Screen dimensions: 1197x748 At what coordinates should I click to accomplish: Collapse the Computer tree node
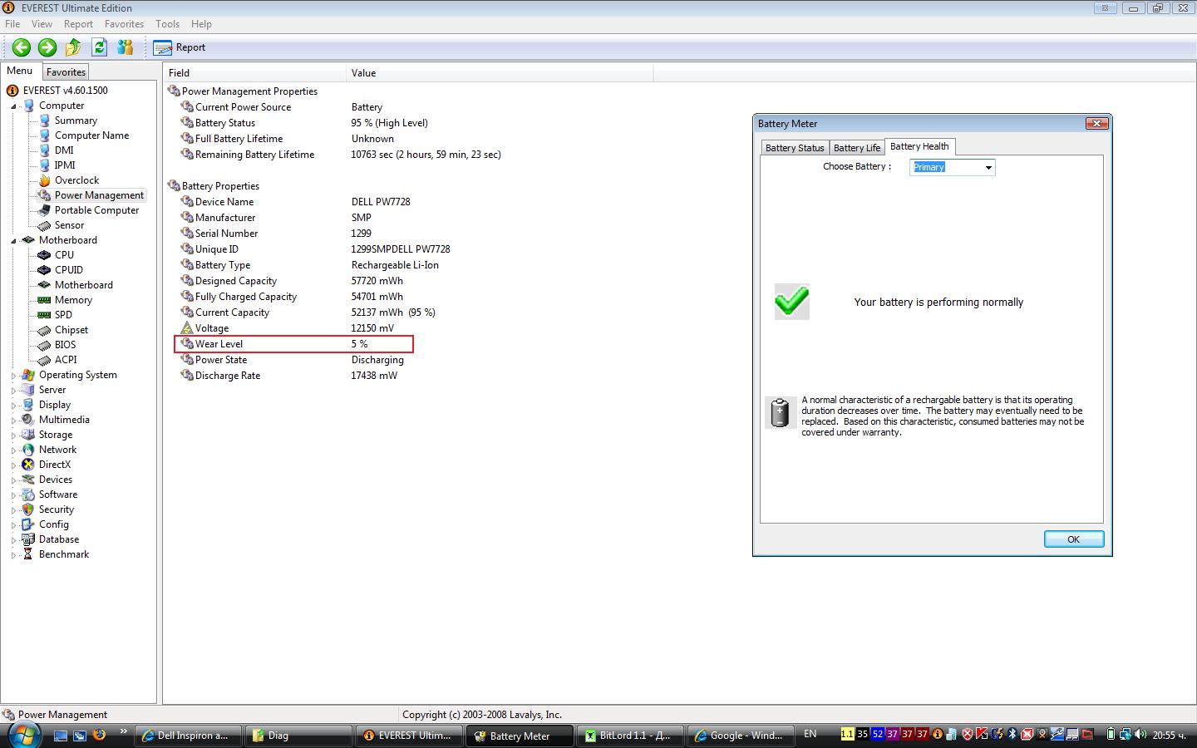point(14,106)
